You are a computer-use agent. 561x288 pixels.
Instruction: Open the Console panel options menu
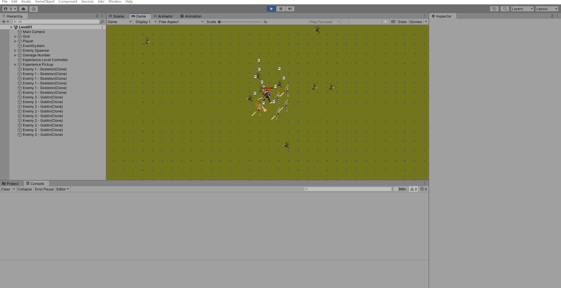(425, 183)
